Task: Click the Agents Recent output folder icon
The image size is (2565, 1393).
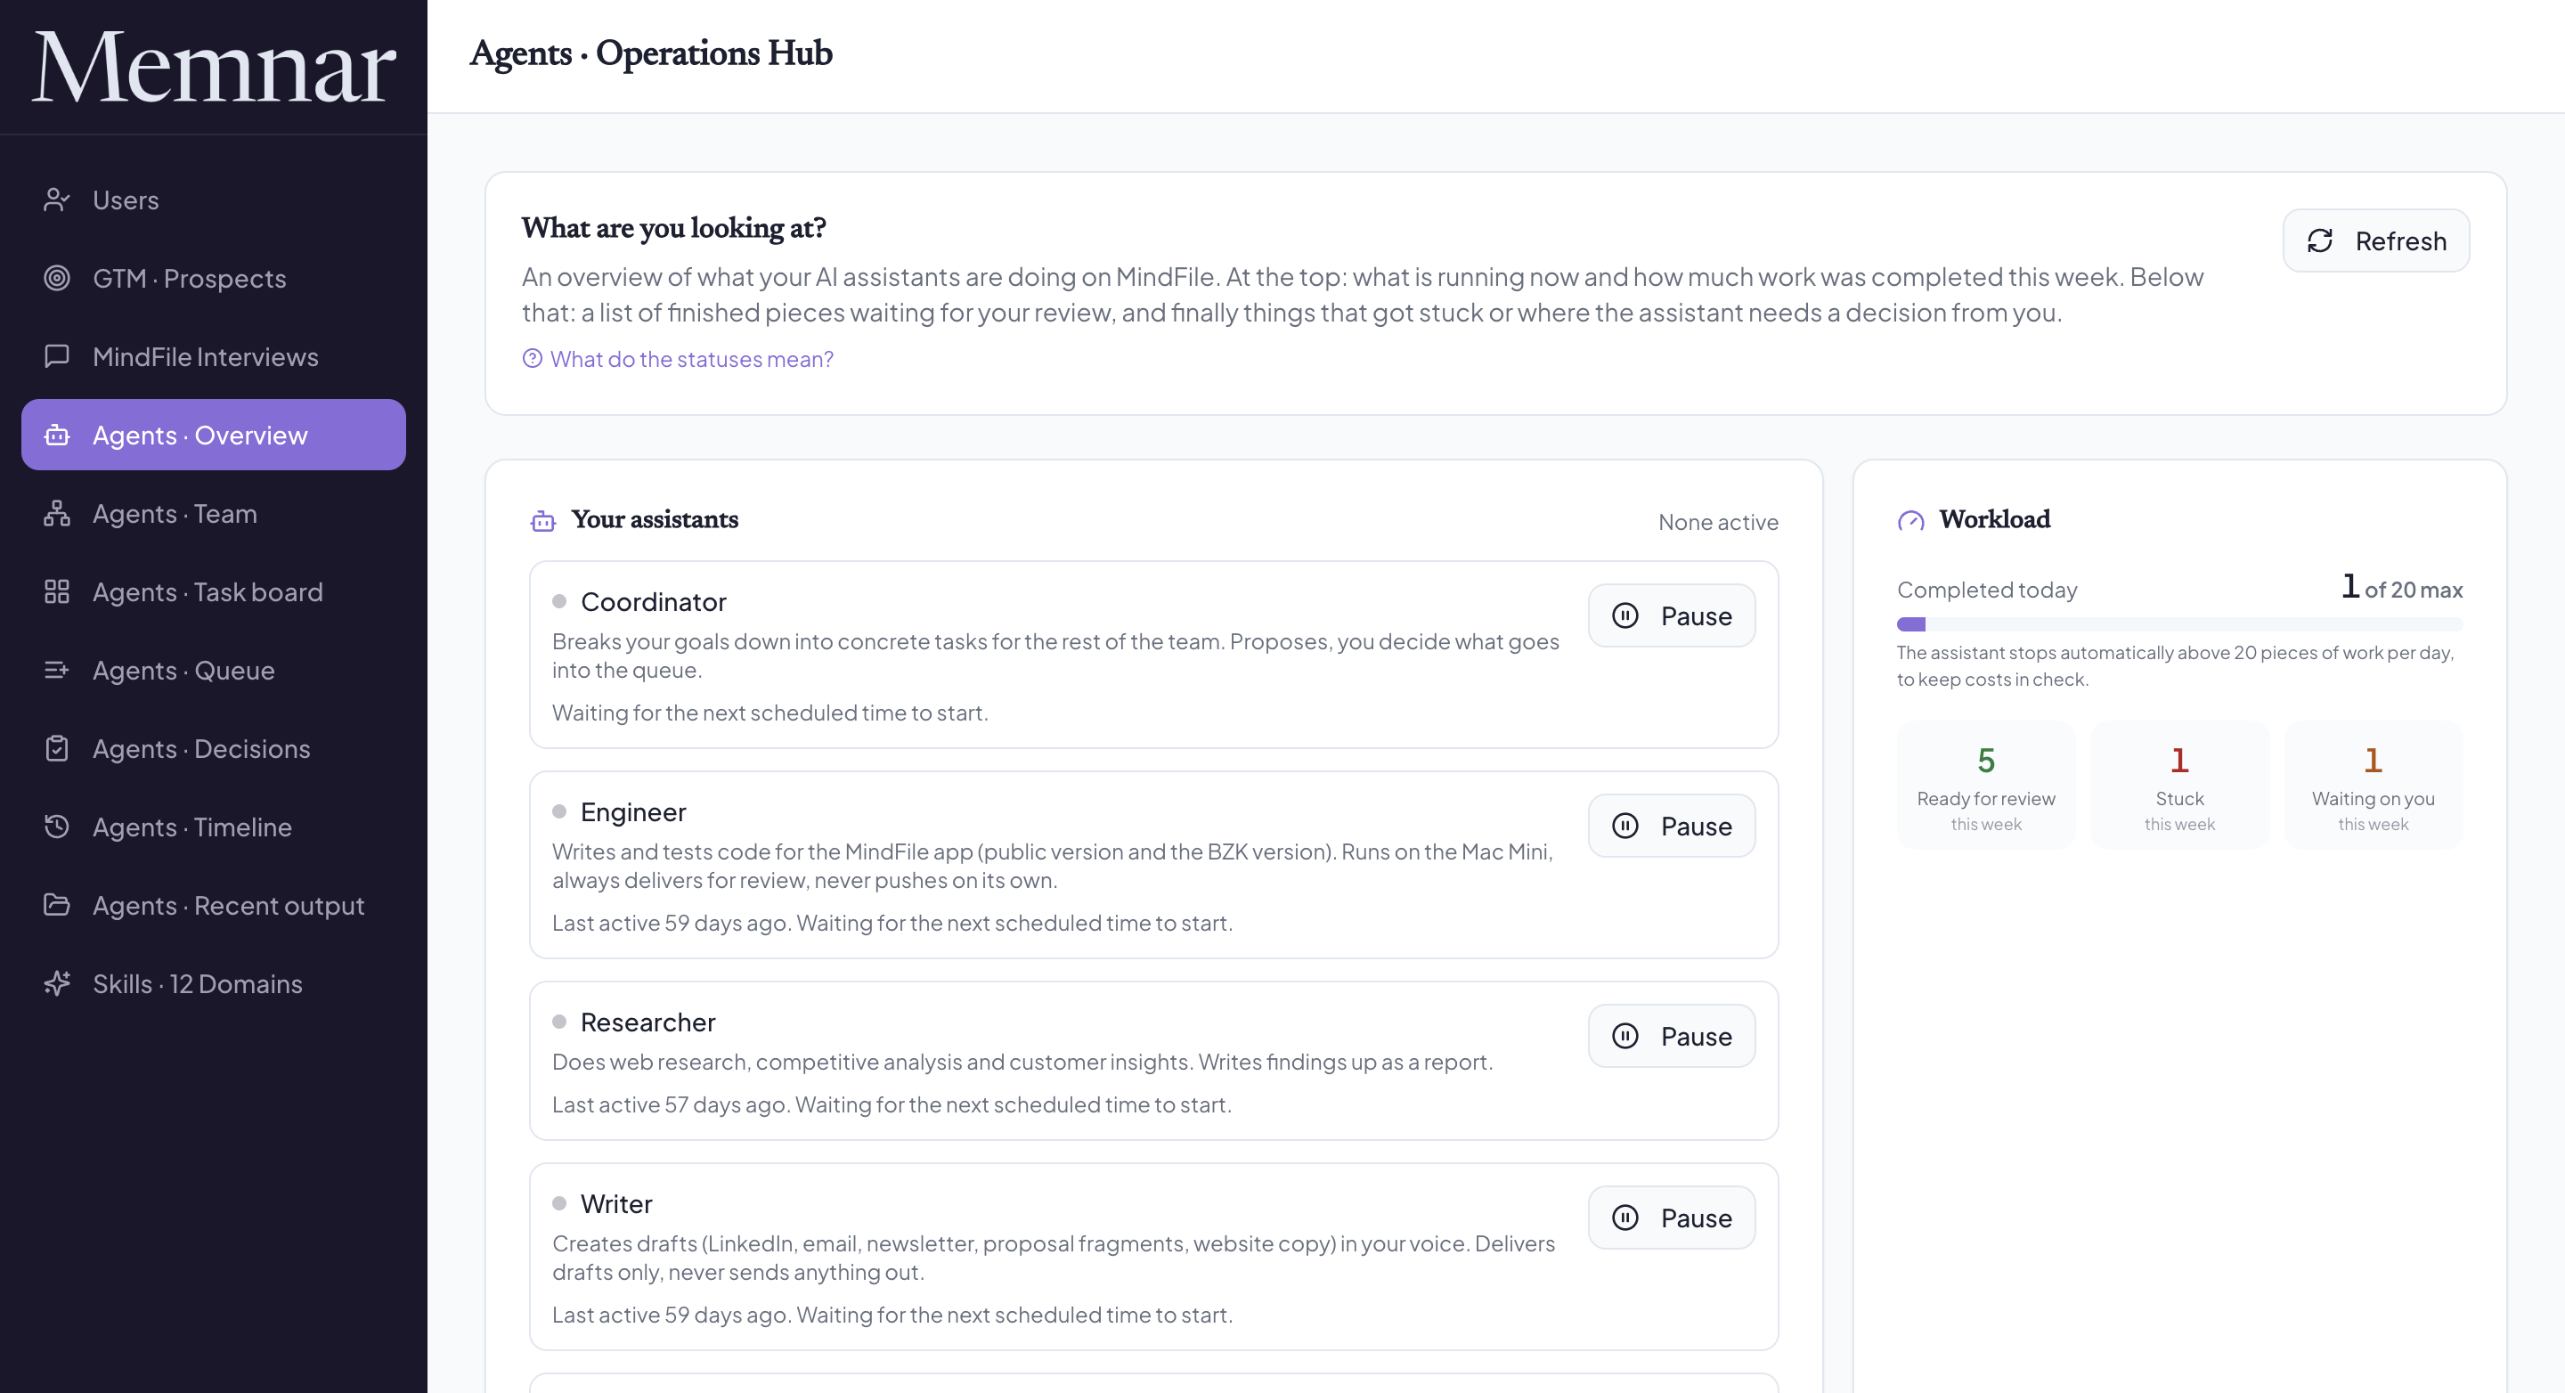Action: (x=57, y=905)
